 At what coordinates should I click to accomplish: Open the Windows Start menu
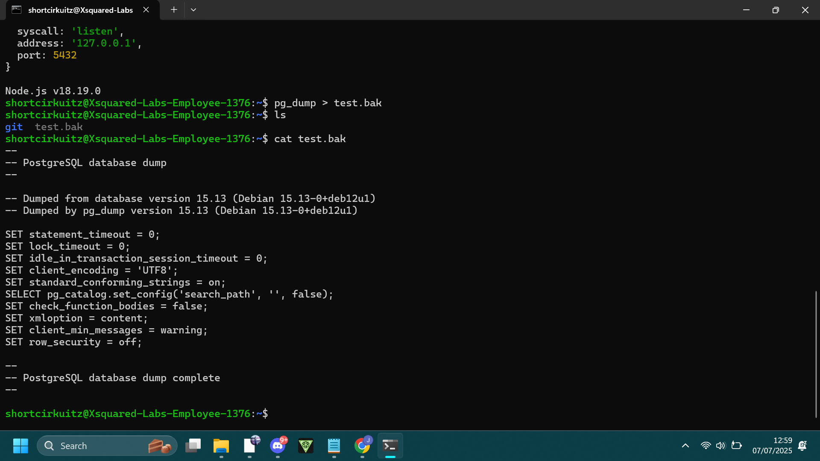(20, 446)
